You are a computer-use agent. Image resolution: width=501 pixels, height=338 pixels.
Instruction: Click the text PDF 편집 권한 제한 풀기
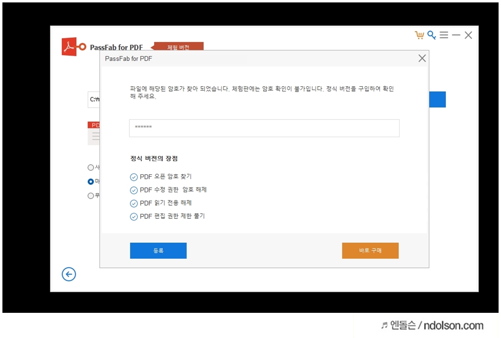pyautogui.click(x=172, y=216)
